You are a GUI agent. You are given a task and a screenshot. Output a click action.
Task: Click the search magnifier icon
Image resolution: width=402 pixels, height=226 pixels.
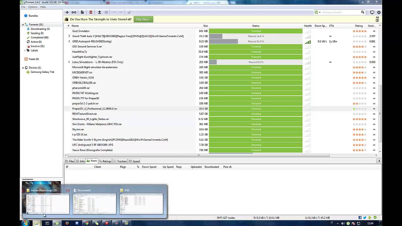pyautogui.click(x=362, y=12)
